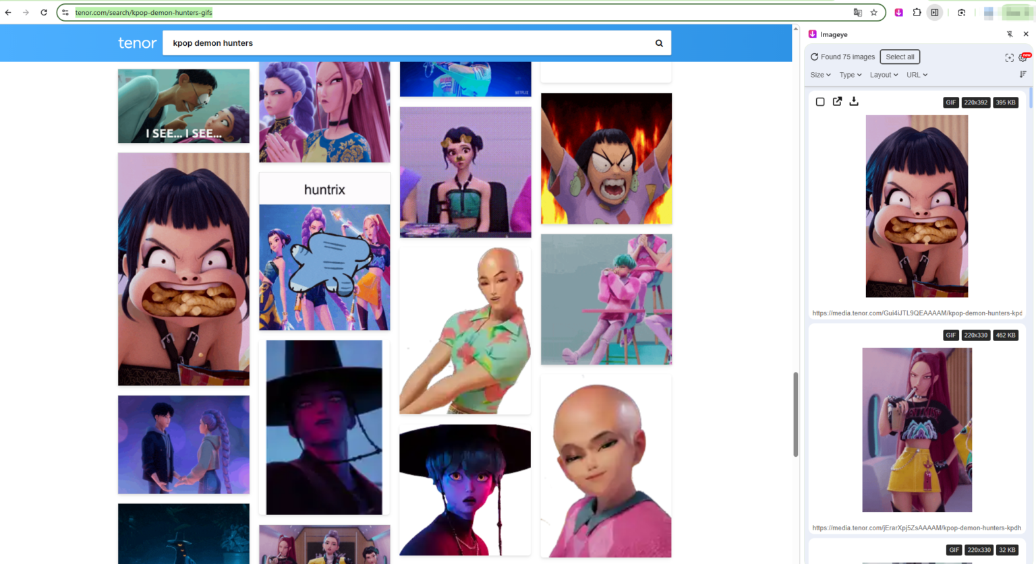Screen dimensions: 1036x564
Task: Click the sort order icon in Imageye
Action: pyautogui.click(x=1023, y=74)
